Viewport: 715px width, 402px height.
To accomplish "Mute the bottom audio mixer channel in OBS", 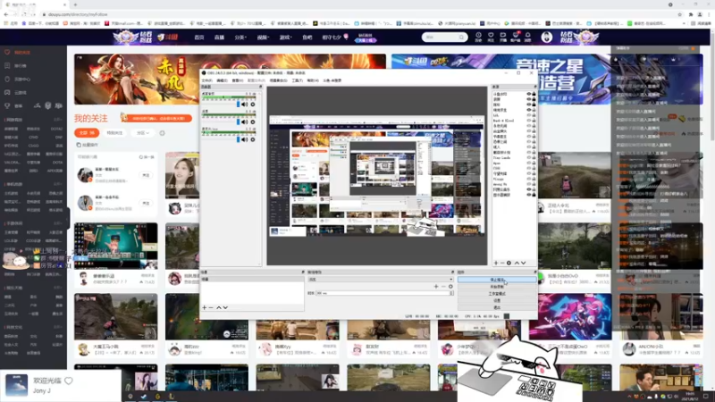I will (x=245, y=139).
